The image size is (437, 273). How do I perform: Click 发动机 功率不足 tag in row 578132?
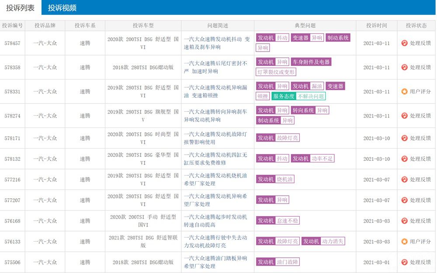312,159
